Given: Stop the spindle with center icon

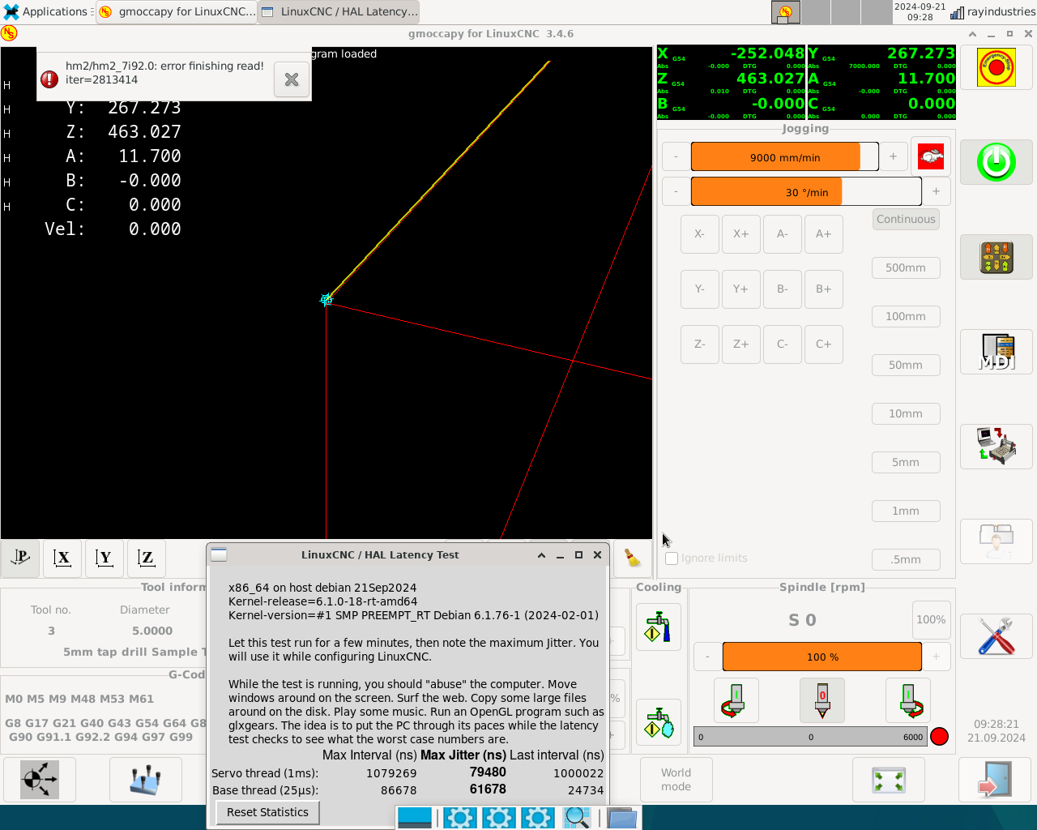Looking at the screenshot, I should (822, 700).
